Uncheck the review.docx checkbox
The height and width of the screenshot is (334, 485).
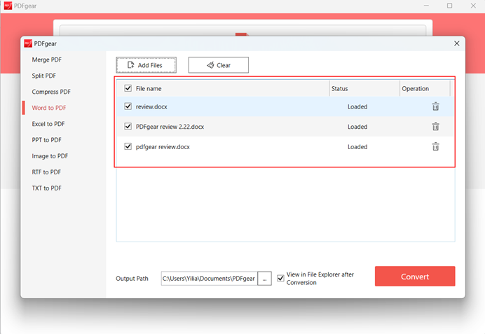[x=128, y=106]
